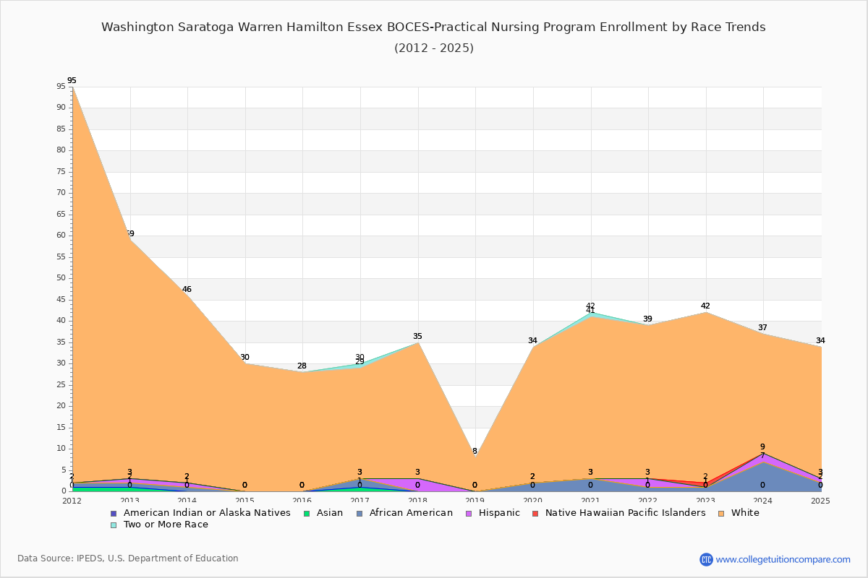Click the blue American Indian legend marker
This screenshot has height=578, width=868.
click(x=114, y=514)
